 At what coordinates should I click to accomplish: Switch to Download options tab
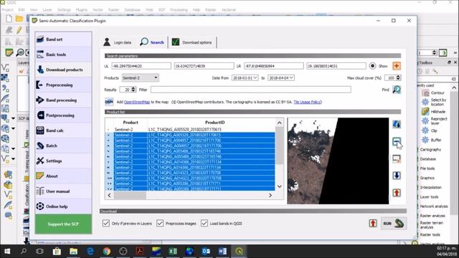click(191, 42)
